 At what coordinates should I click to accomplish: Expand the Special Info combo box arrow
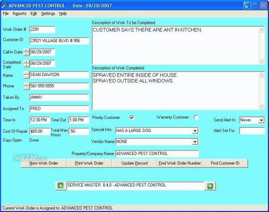(x=195, y=131)
